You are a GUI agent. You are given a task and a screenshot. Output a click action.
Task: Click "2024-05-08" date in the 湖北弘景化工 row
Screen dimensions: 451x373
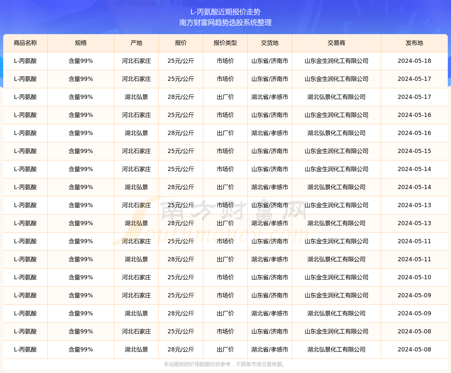point(414,349)
